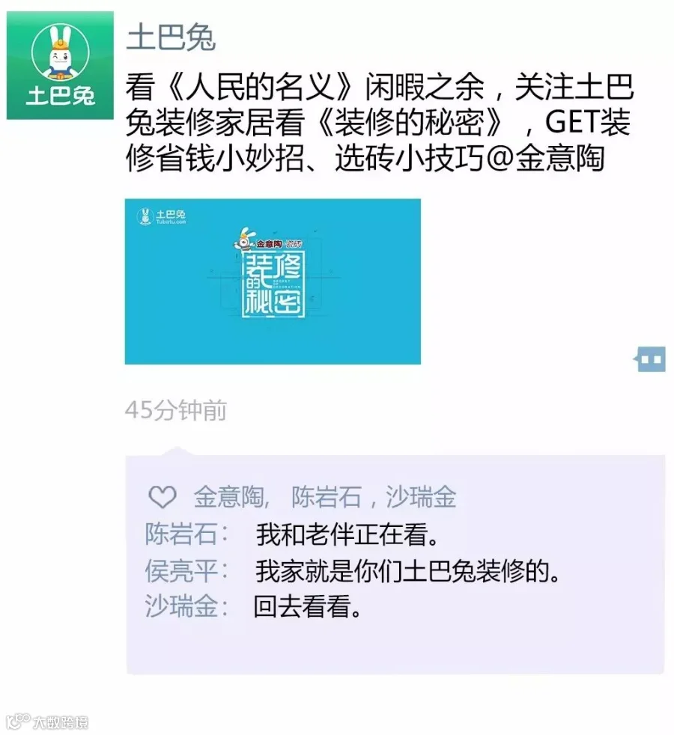
Task: Select the comment 我和老伴正在看
Action: click(347, 534)
